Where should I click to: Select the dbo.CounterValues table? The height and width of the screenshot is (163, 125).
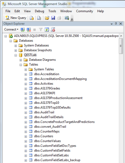pyautogui.click(x=47, y=141)
